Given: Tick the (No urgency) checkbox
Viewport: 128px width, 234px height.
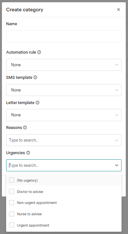Looking at the screenshot, I should (x=12, y=180).
